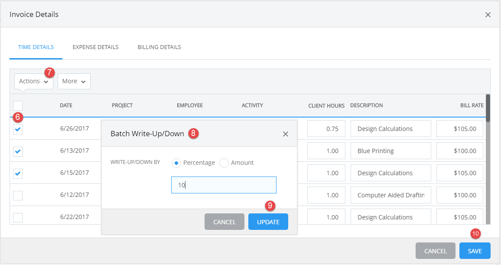
Task: Close the Batch Write-Up/Down dialog
Action: pyautogui.click(x=286, y=134)
